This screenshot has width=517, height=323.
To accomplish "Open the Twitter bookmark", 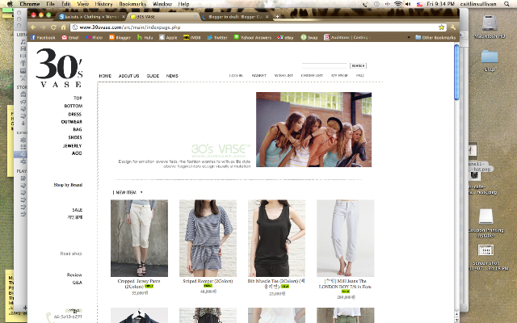I will [217, 37].
